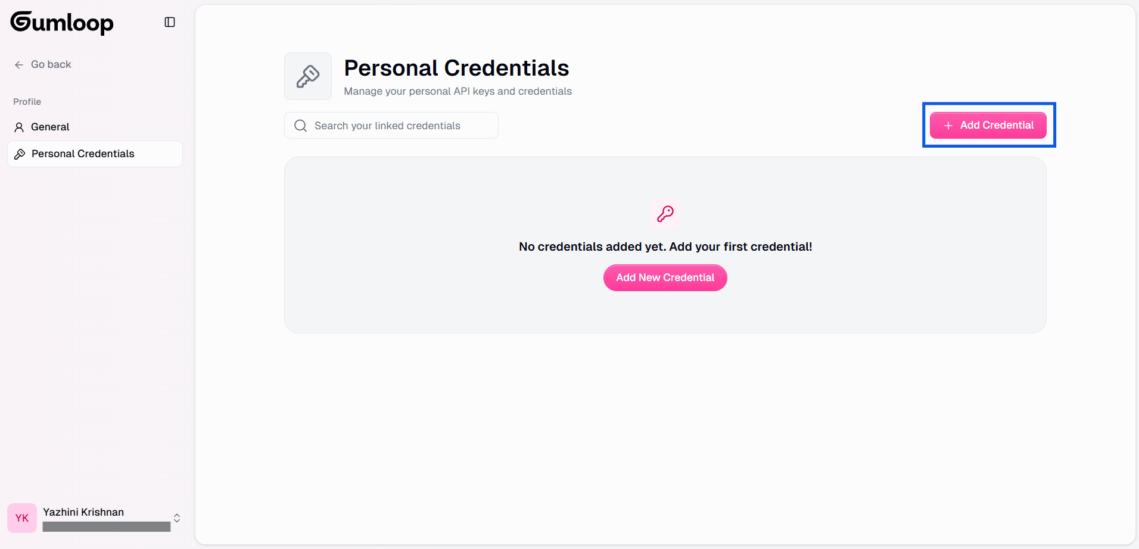Open the General profile section
This screenshot has width=1139, height=549.
click(50, 127)
